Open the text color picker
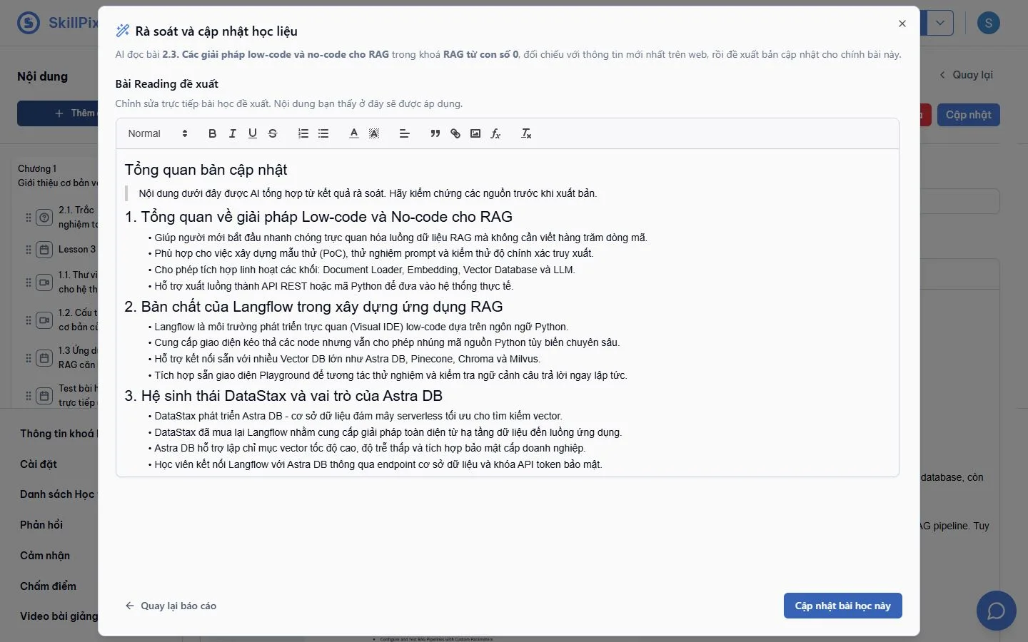The width and height of the screenshot is (1028, 642). pos(353,133)
